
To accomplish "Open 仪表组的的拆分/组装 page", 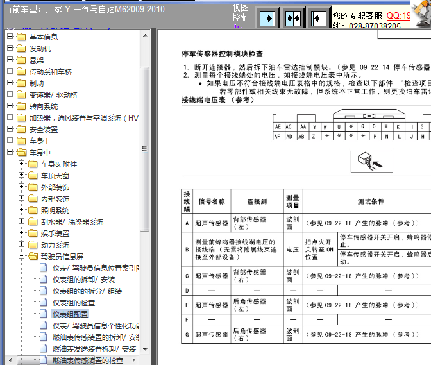I will pyautogui.click(x=87, y=291).
